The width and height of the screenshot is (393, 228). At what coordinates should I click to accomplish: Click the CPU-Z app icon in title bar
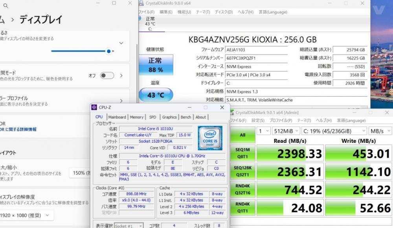(x=94, y=108)
